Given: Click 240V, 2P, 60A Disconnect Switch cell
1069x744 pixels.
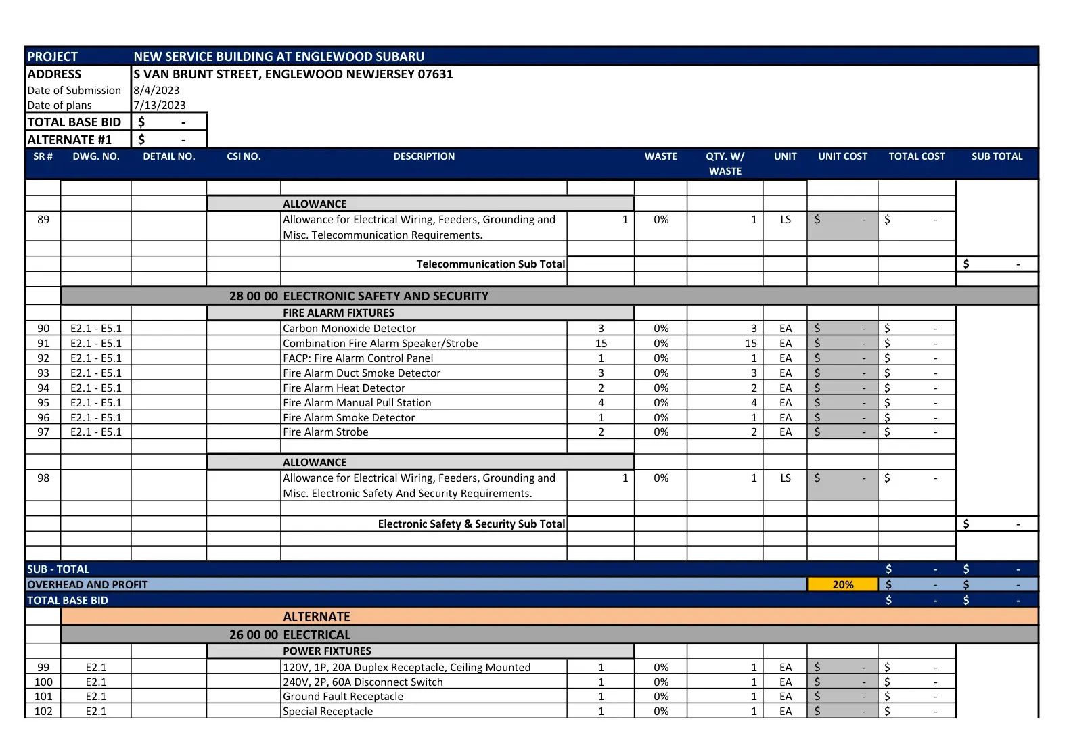Looking at the screenshot, I should (424, 682).
